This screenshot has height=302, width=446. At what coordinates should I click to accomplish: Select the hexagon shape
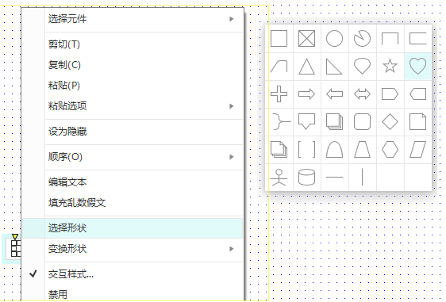[x=390, y=150]
